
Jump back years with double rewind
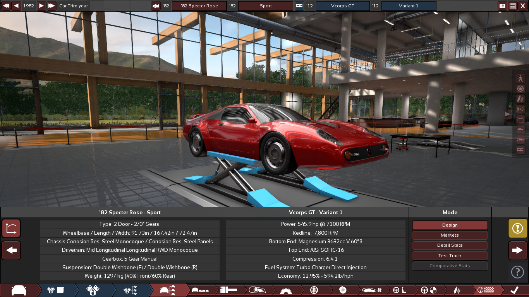click(x=6, y=6)
